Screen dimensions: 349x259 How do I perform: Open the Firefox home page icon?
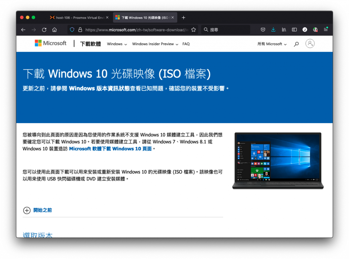55,30
